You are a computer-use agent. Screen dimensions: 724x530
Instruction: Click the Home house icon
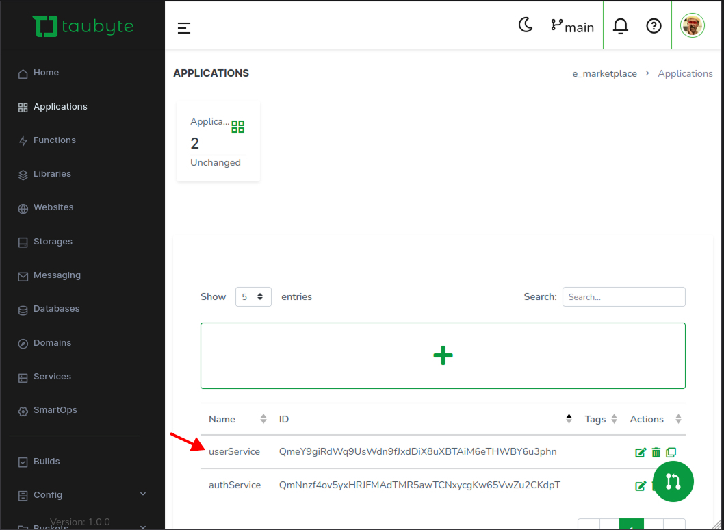coord(23,74)
